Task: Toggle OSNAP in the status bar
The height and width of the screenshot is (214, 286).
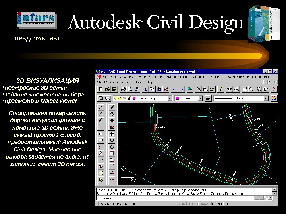Action: coord(205,204)
